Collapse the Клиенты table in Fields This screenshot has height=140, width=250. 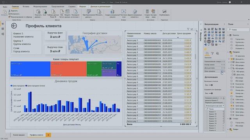(x=228, y=35)
